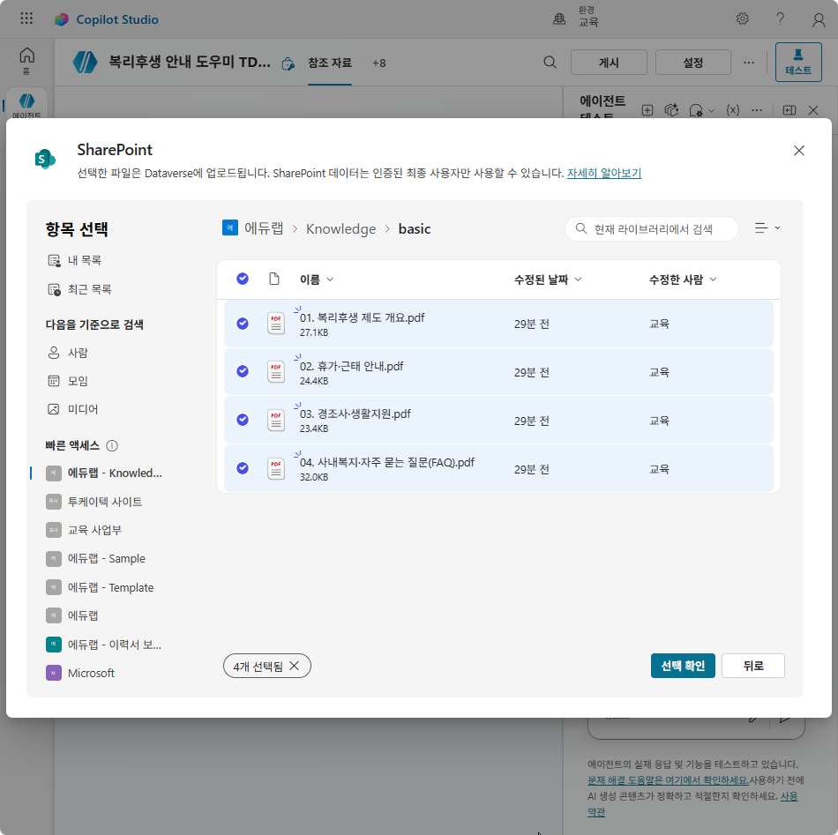The height and width of the screenshot is (835, 838).
Task: Open the app launcher grid icon
Action: click(x=26, y=19)
